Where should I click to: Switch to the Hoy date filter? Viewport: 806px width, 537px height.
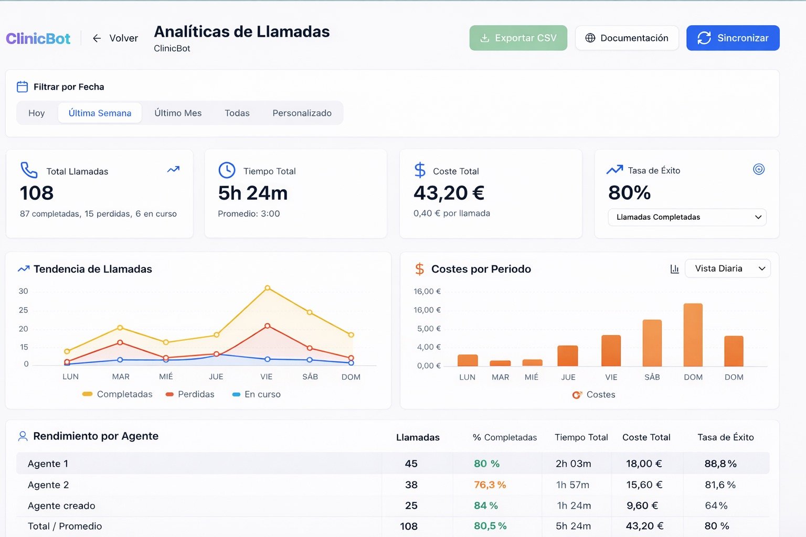pyautogui.click(x=37, y=113)
